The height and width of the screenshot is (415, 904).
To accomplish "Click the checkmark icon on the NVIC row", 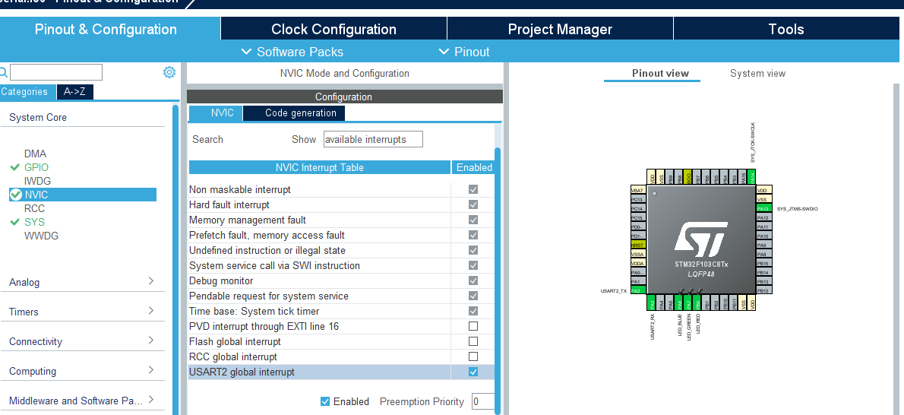I will pos(16,195).
